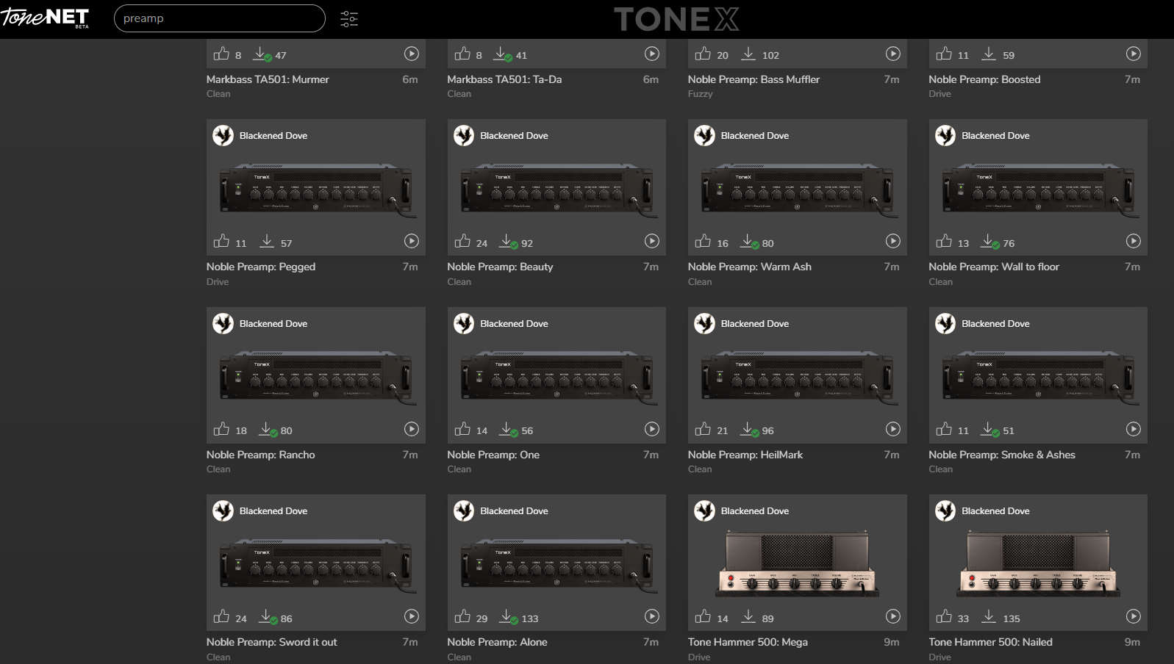Screen dimensions: 1174x664
Task: Open the search filter settings icon
Action: (349, 19)
